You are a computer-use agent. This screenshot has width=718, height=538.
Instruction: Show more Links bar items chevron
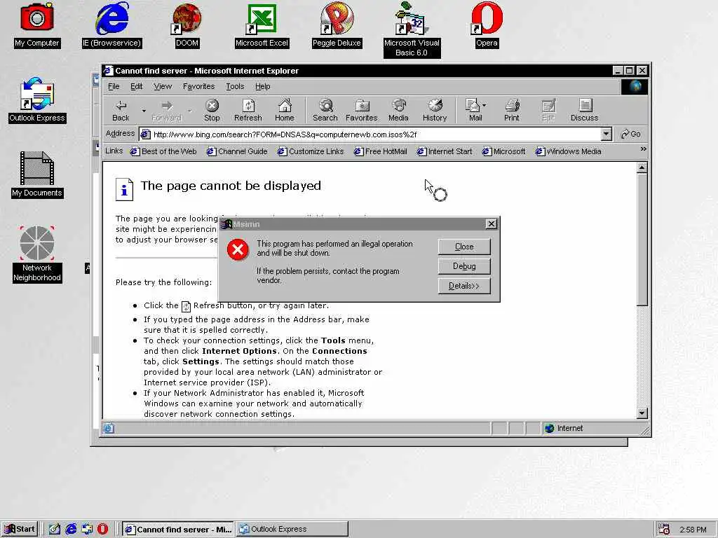643,149
